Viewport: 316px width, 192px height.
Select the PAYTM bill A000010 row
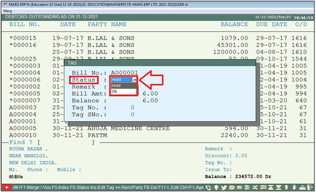point(158,135)
